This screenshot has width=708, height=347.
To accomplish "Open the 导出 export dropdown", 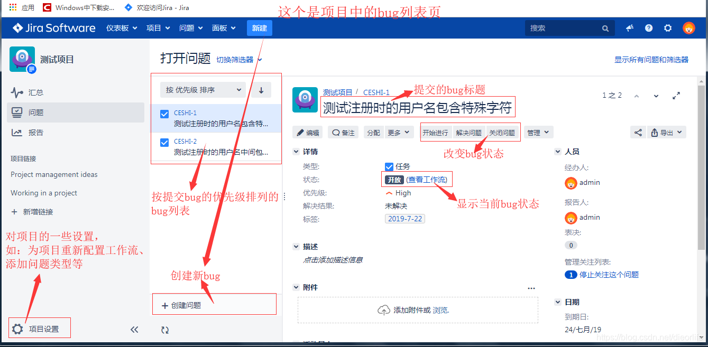I will [x=667, y=133].
